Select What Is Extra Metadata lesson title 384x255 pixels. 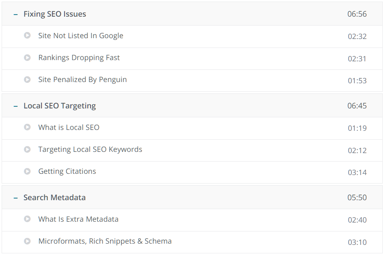coord(78,219)
